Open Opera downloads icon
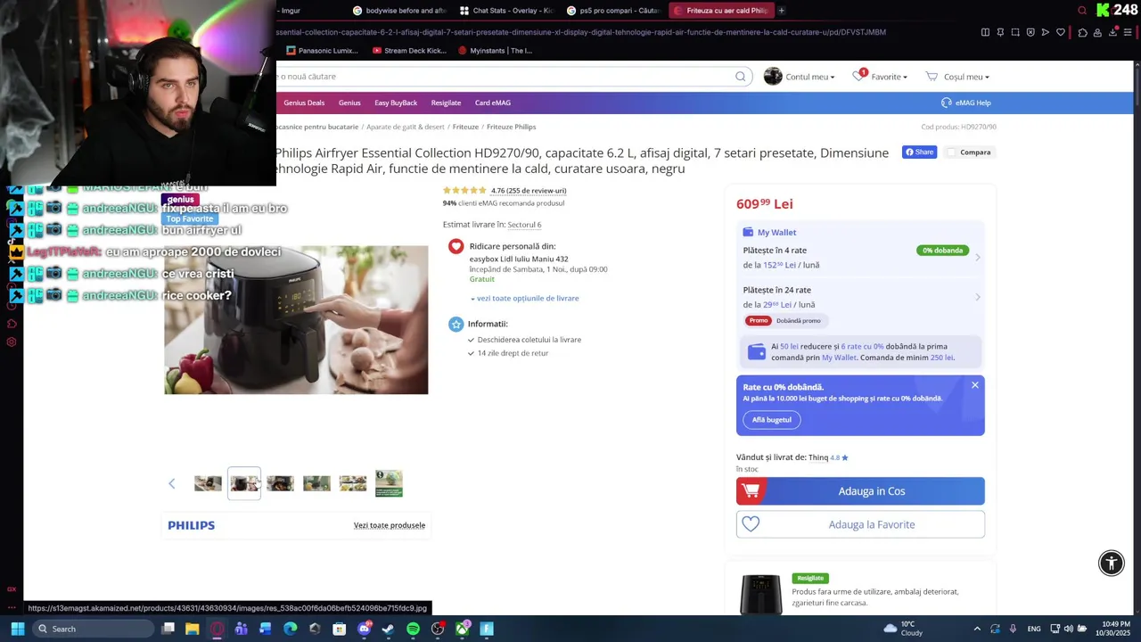 1112,32
